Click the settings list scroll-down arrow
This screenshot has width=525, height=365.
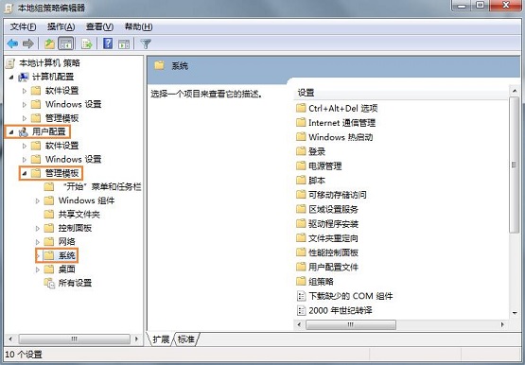[515, 313]
